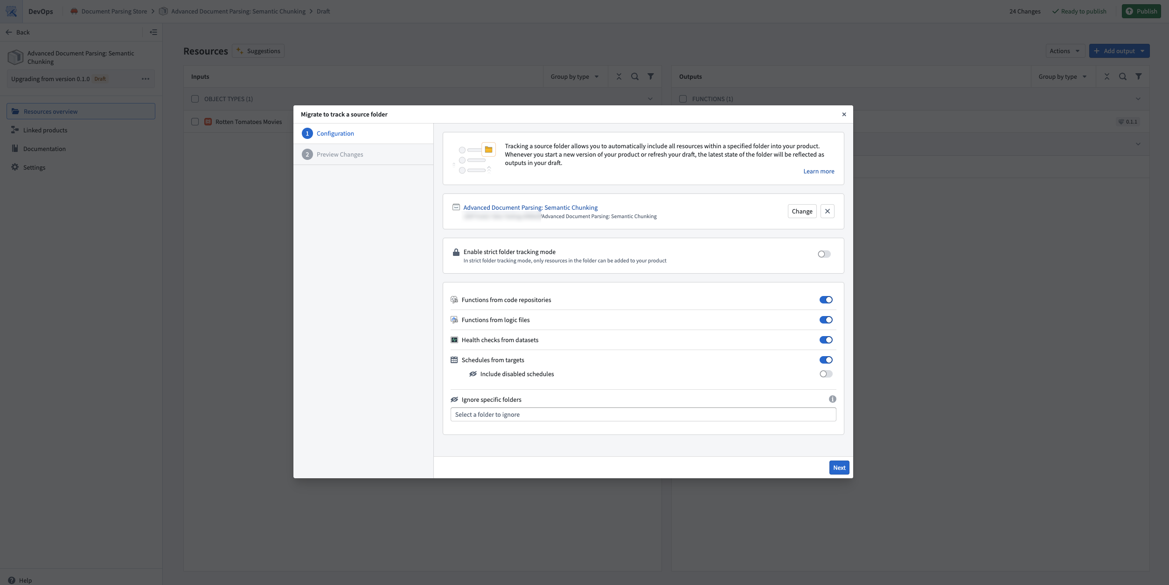Enable Include disabled schedules
The width and height of the screenshot is (1169, 585).
(826, 373)
